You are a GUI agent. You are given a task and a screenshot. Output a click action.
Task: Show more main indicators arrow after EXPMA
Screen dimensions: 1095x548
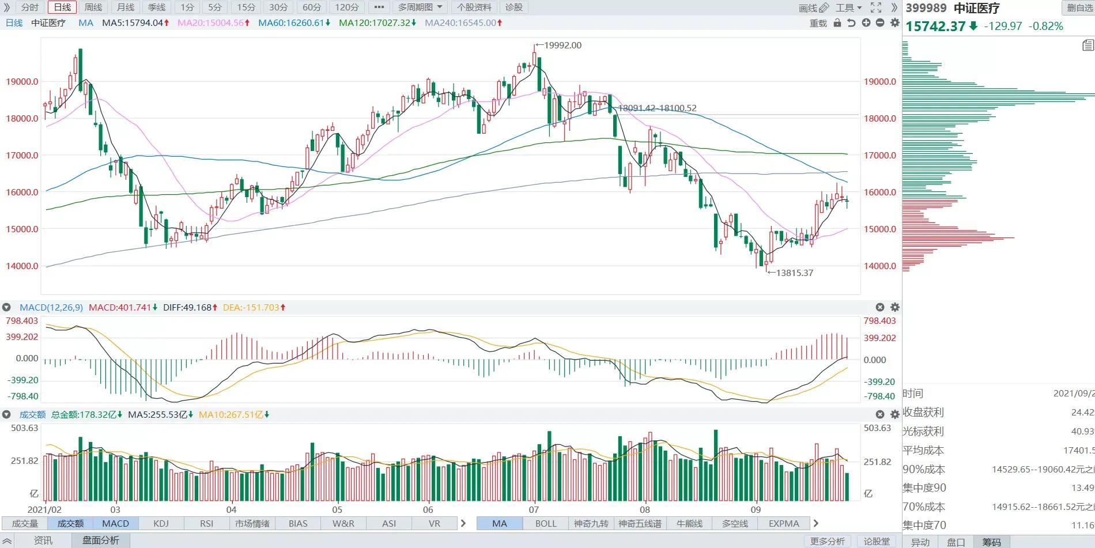(815, 523)
